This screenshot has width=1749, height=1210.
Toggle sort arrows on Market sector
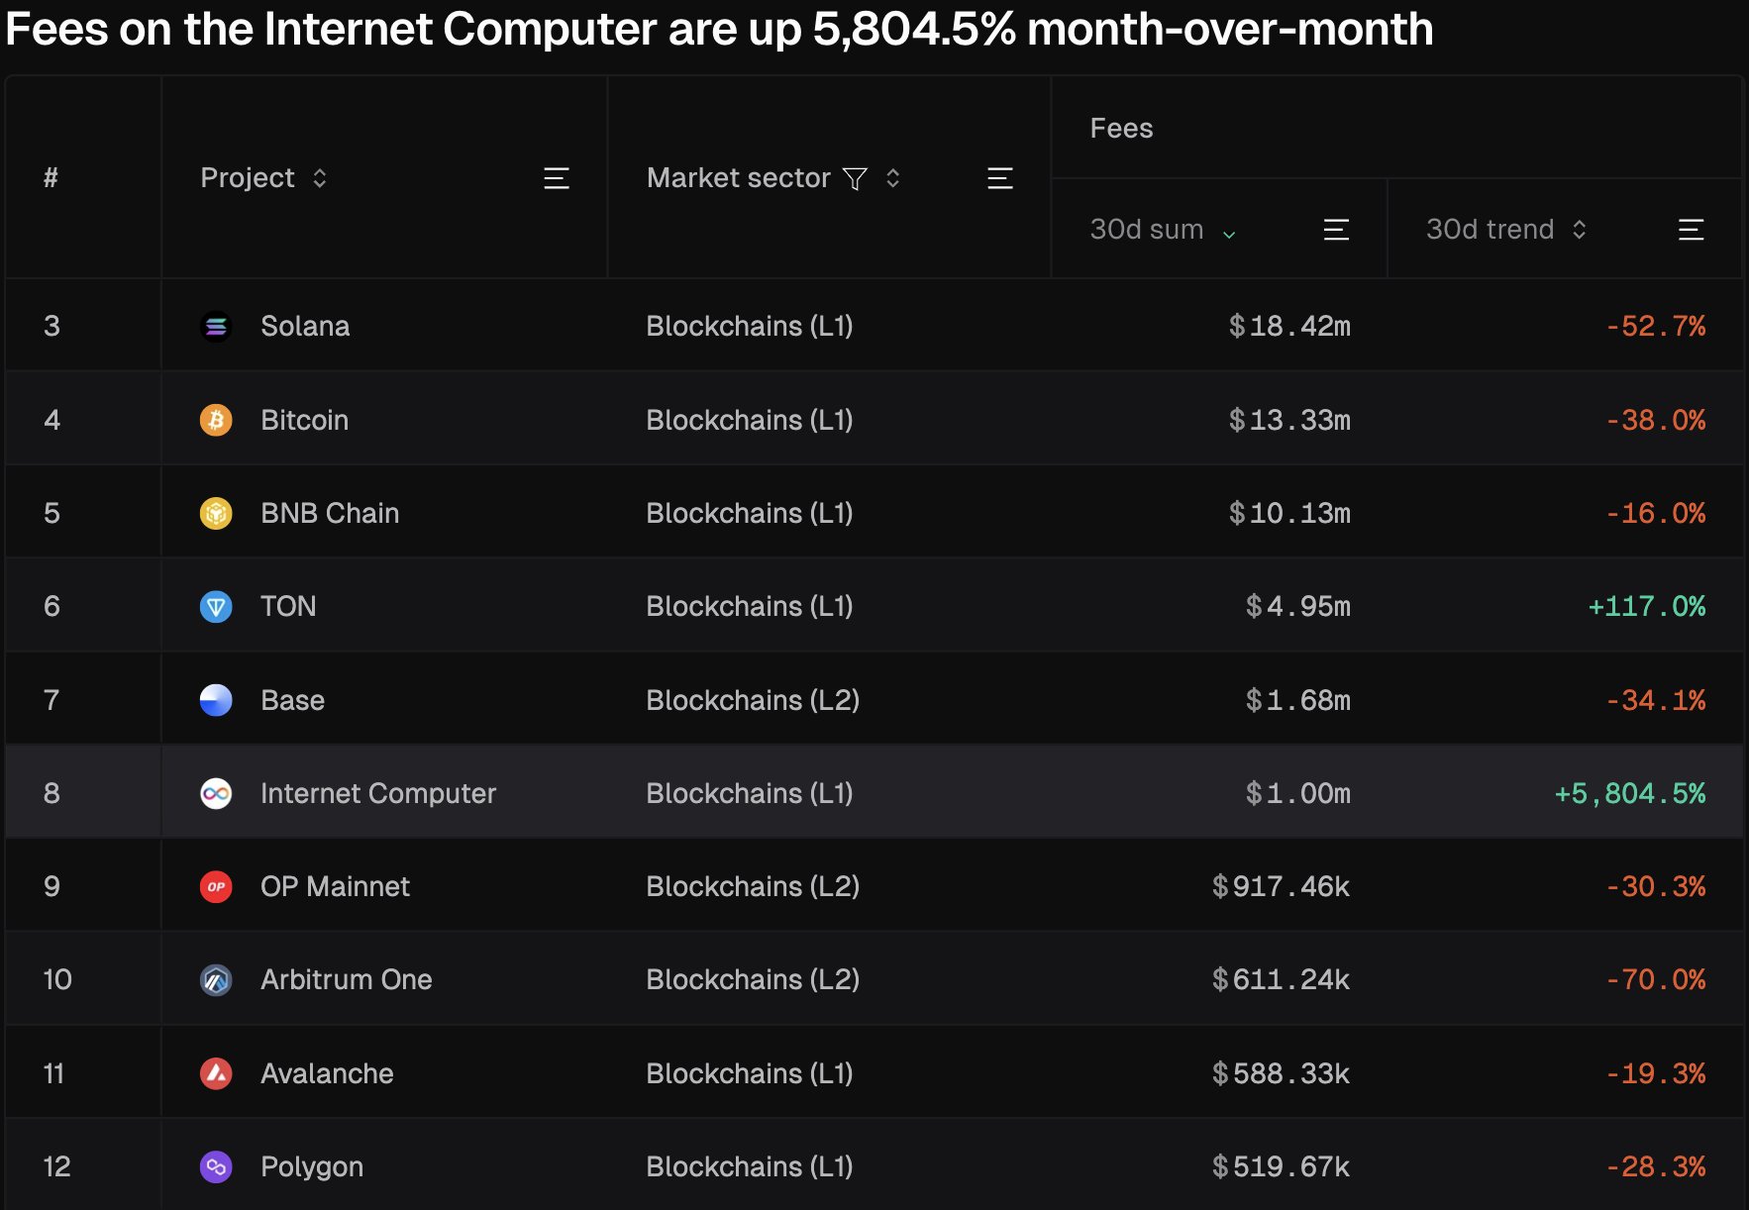[893, 178]
